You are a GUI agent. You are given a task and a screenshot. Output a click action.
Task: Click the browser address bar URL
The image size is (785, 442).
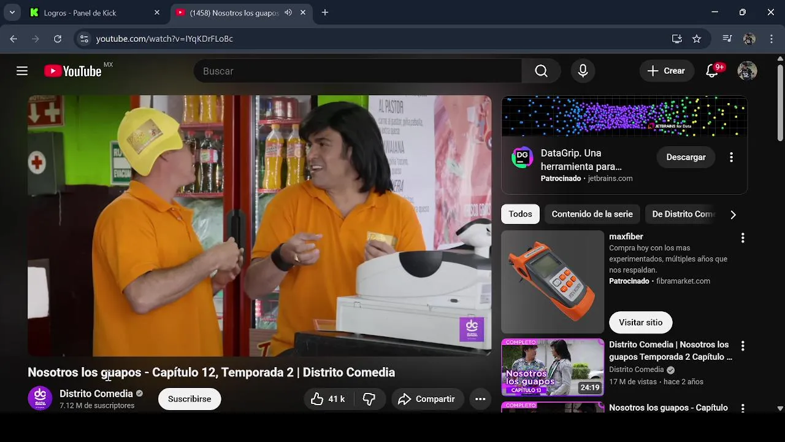point(164,39)
